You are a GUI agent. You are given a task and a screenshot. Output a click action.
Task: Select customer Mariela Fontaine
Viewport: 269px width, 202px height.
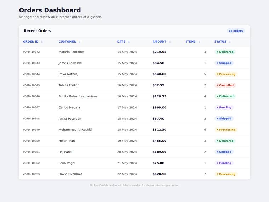(71, 52)
